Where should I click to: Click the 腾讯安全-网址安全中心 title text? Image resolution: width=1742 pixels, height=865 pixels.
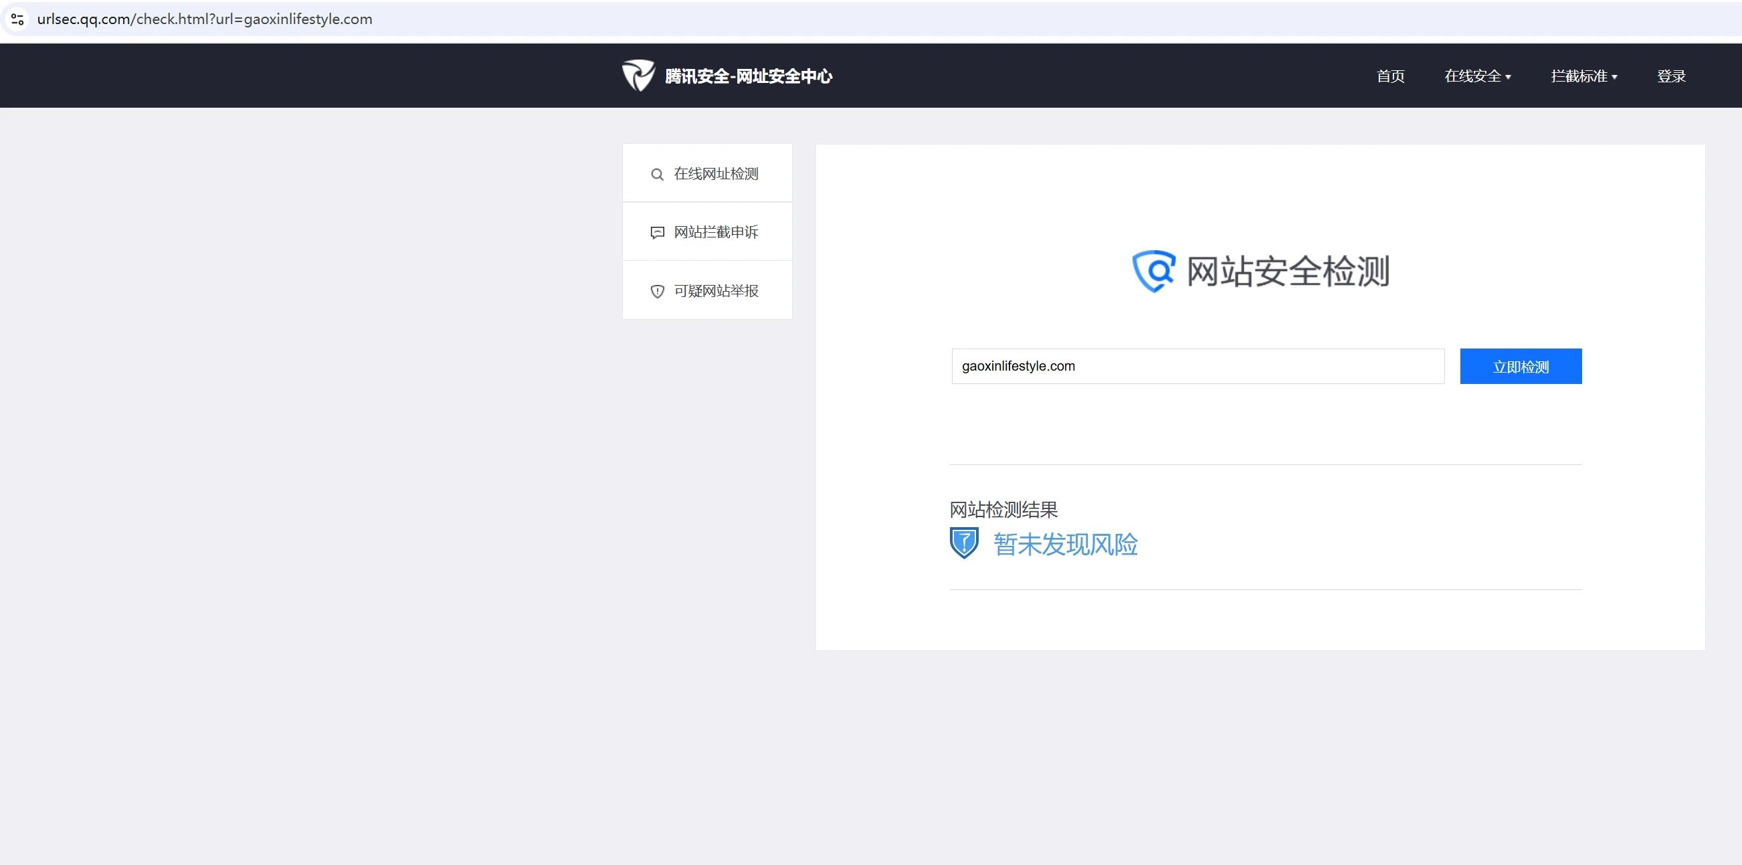pos(748,76)
